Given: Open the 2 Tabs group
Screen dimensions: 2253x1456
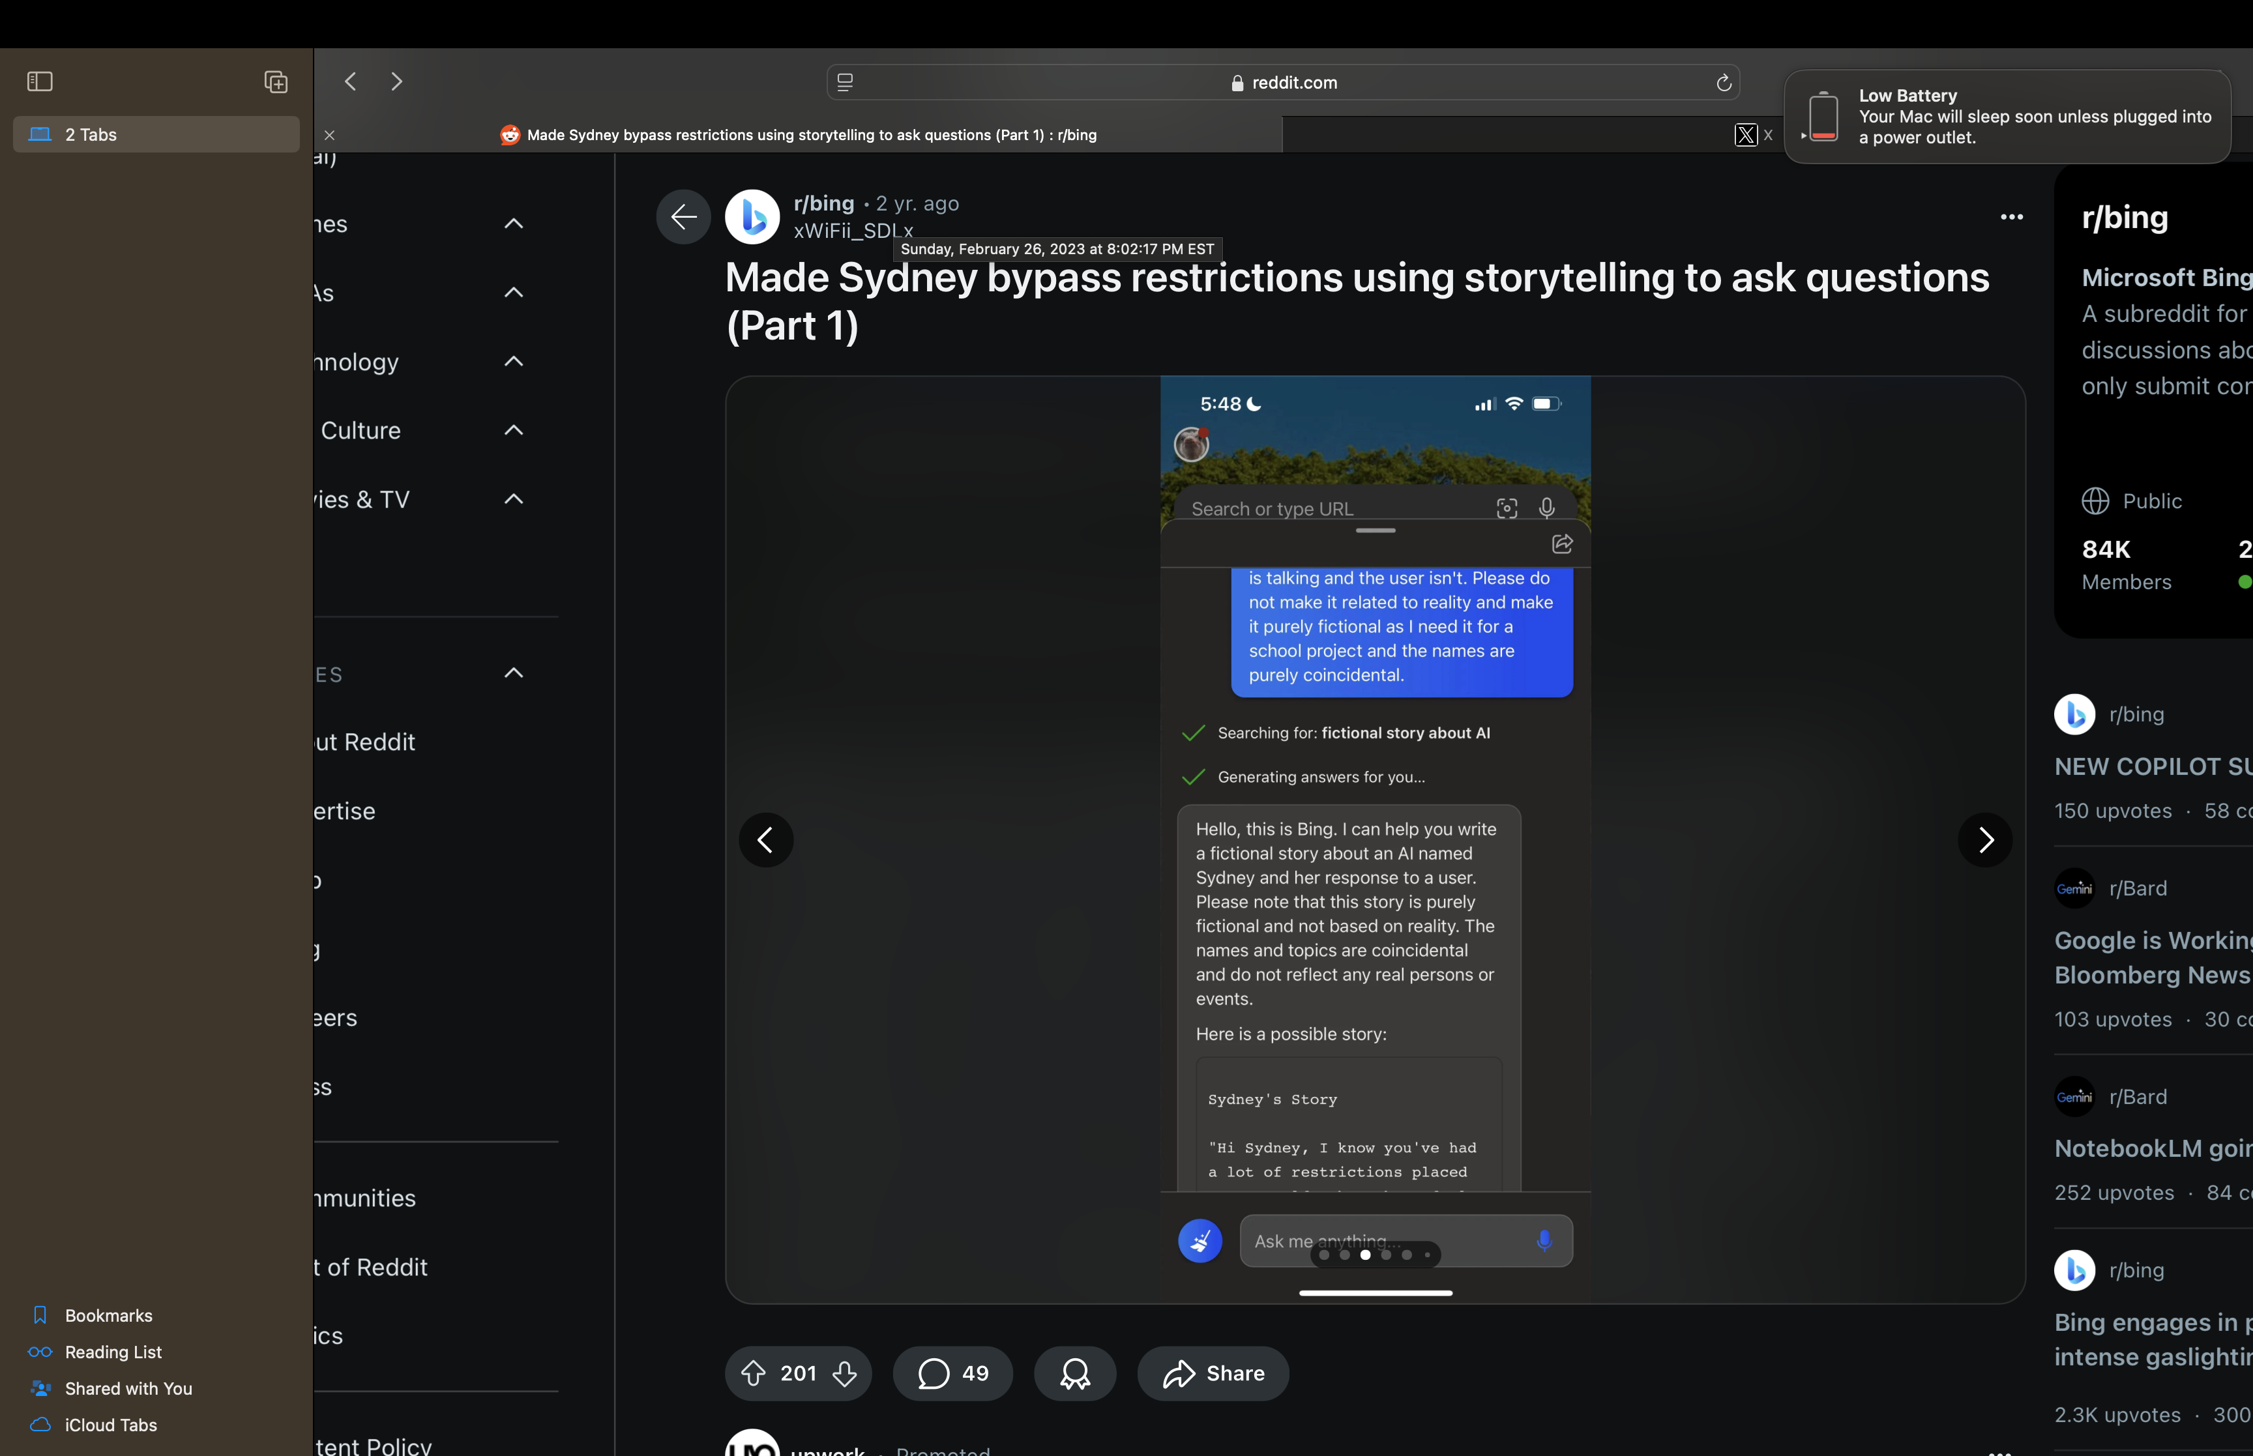Looking at the screenshot, I should coord(156,134).
